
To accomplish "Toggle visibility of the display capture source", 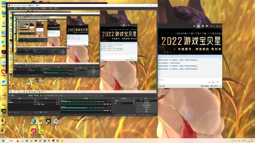I will pyautogui.click(x=57, y=104).
